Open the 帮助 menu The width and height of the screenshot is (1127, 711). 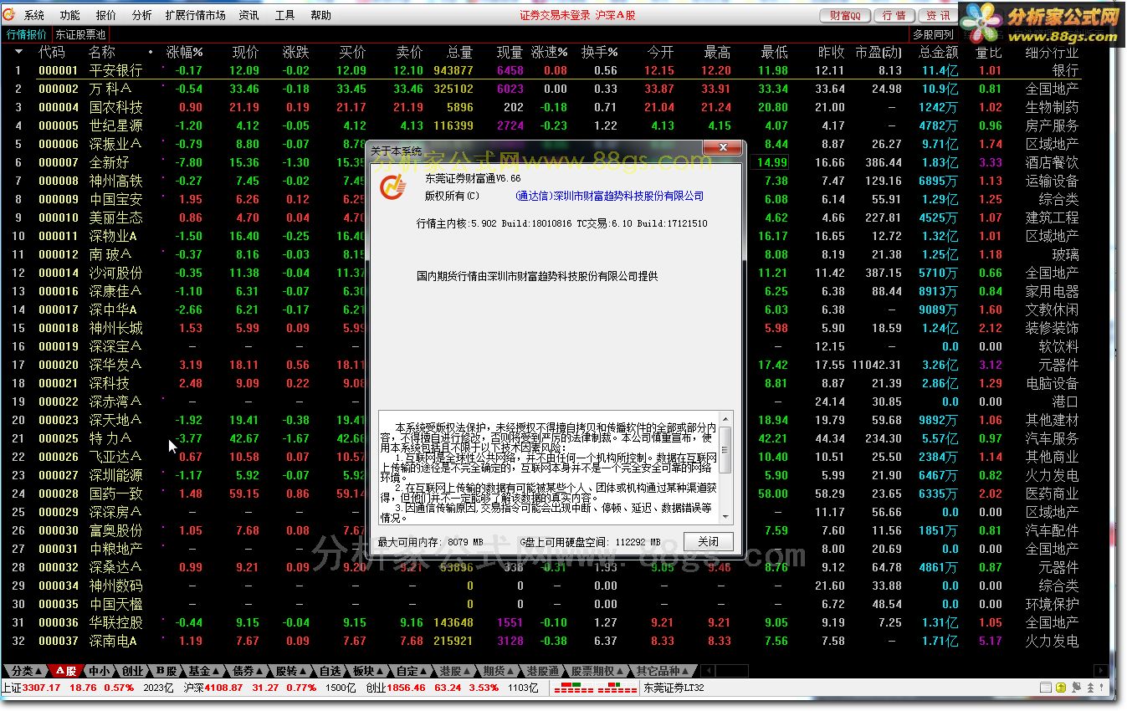point(320,15)
